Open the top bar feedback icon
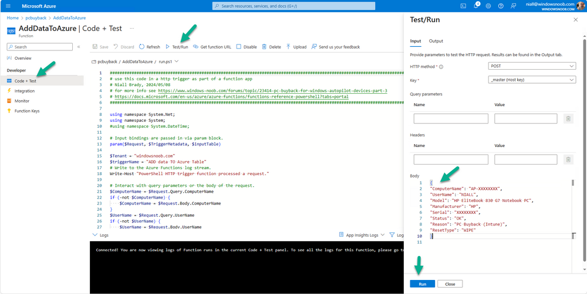 (513, 6)
